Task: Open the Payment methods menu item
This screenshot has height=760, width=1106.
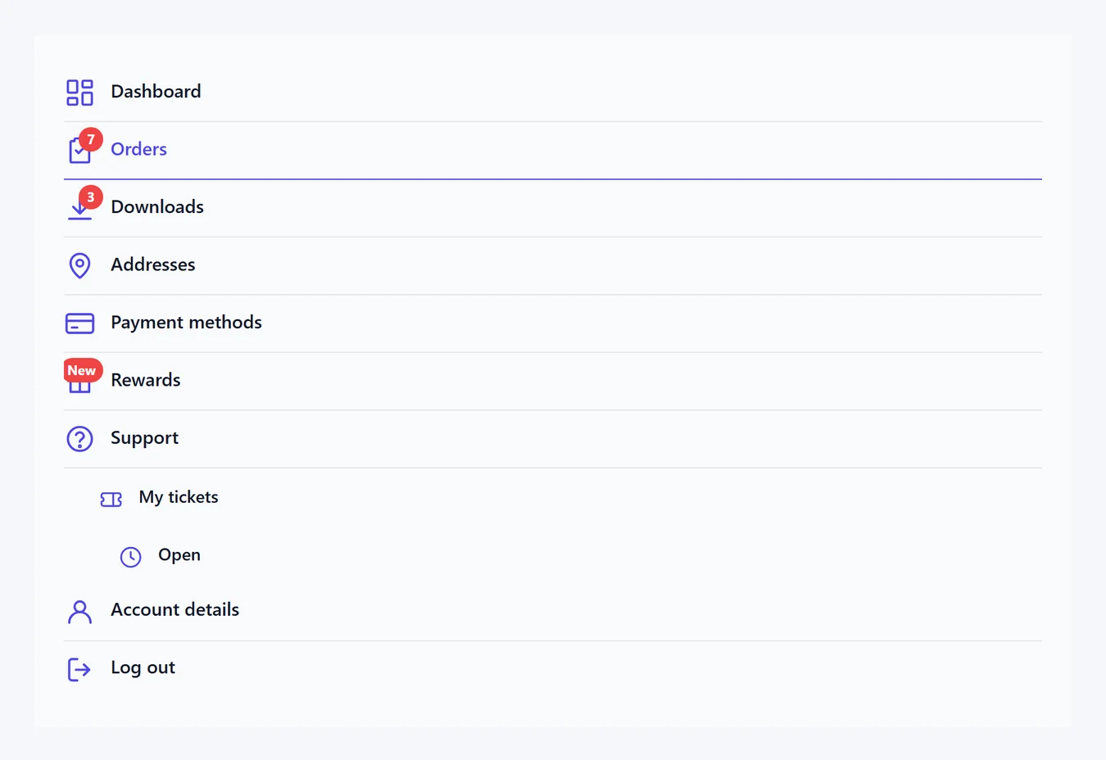Action: 553,323
